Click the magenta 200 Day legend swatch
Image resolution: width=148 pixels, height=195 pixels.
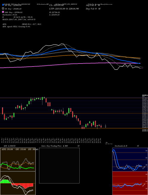(x=3, y=12)
